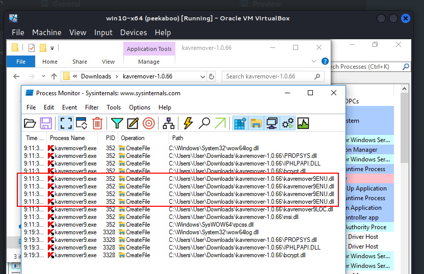Open Explorer help question mark
The height and width of the screenshot is (274, 424).
(325, 61)
